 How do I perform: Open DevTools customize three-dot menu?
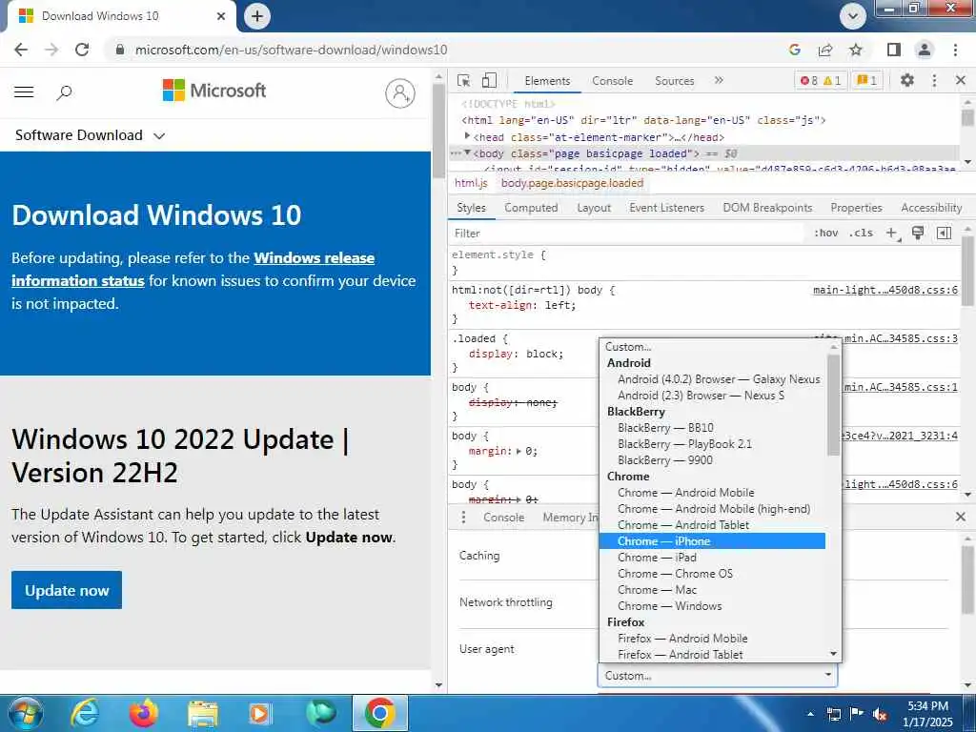934,80
